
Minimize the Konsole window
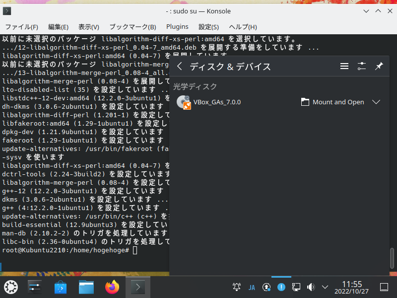pyautogui.click(x=366, y=11)
